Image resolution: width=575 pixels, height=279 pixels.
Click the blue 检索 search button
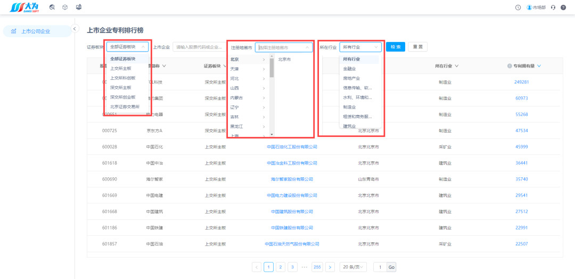click(395, 47)
